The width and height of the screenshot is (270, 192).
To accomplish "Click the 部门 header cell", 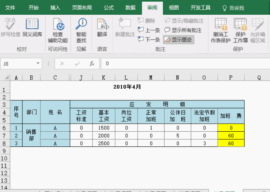I will pyautogui.click(x=31, y=112).
